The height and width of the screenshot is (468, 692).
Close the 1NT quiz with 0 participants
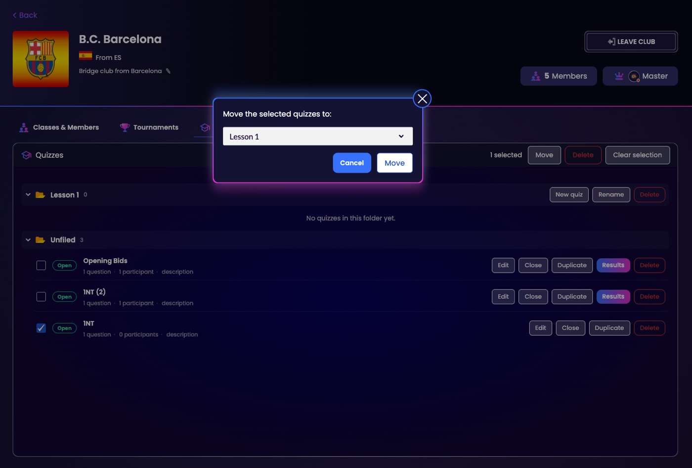tap(570, 328)
